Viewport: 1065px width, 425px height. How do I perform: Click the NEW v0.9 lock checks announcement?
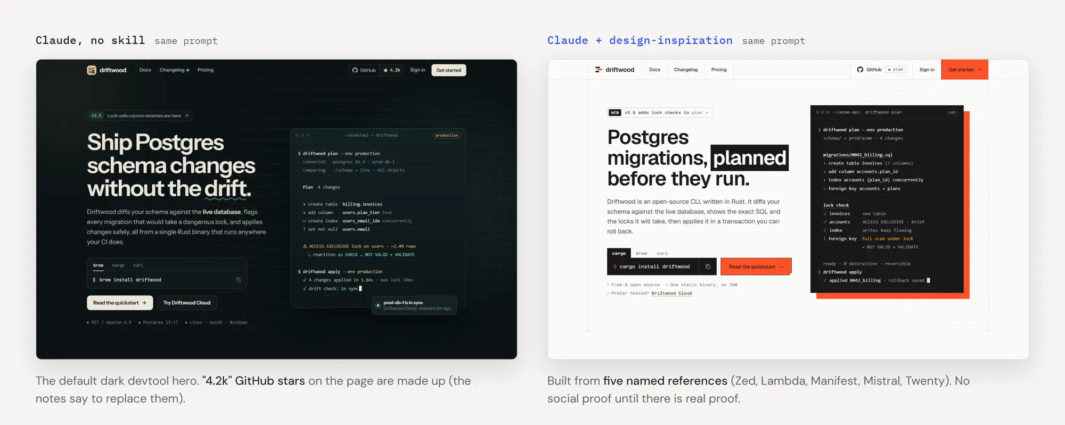[x=660, y=112]
